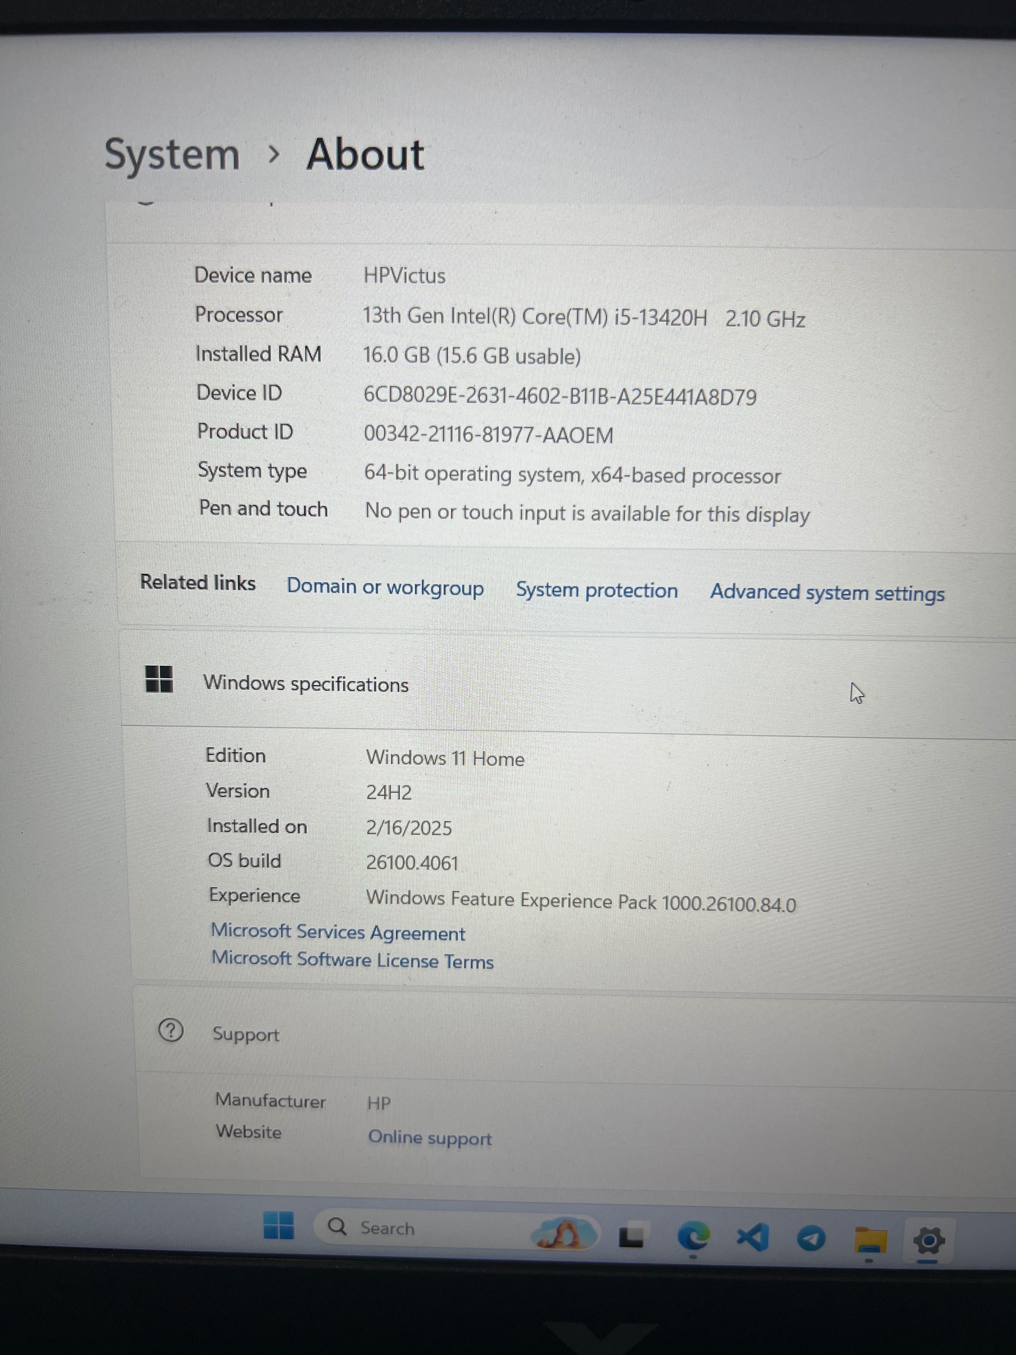The width and height of the screenshot is (1016, 1355).
Task: Select the manufacturer value HP
Action: click(x=379, y=1103)
